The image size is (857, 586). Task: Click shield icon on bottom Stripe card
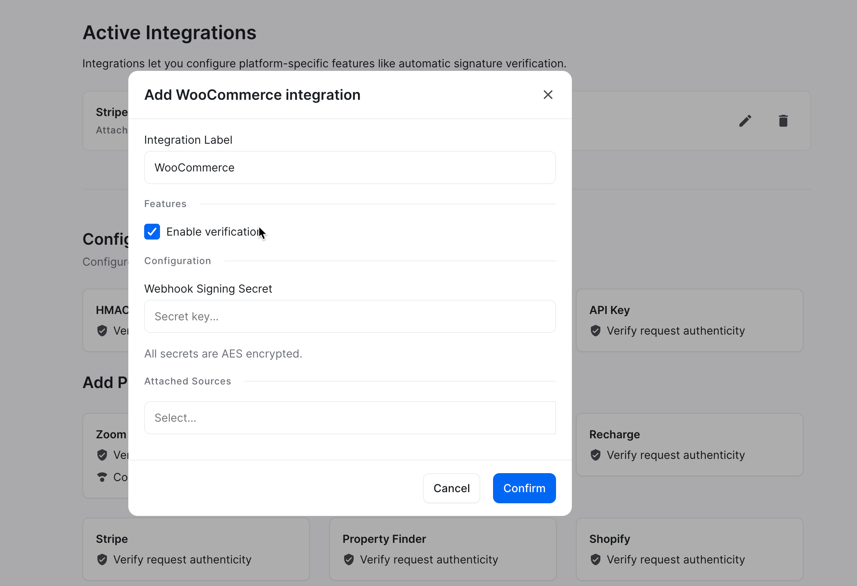102,559
